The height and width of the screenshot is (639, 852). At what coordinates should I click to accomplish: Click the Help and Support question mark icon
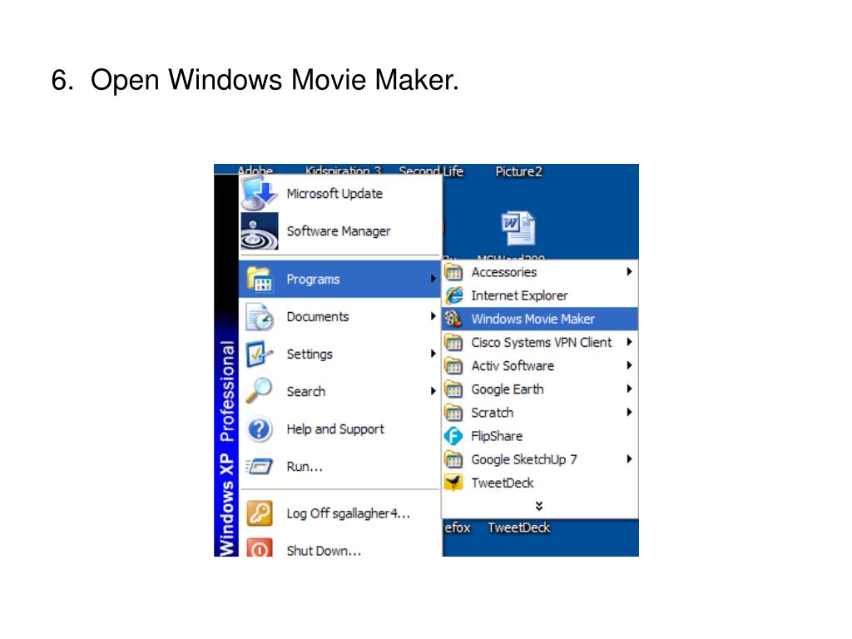pos(260,429)
